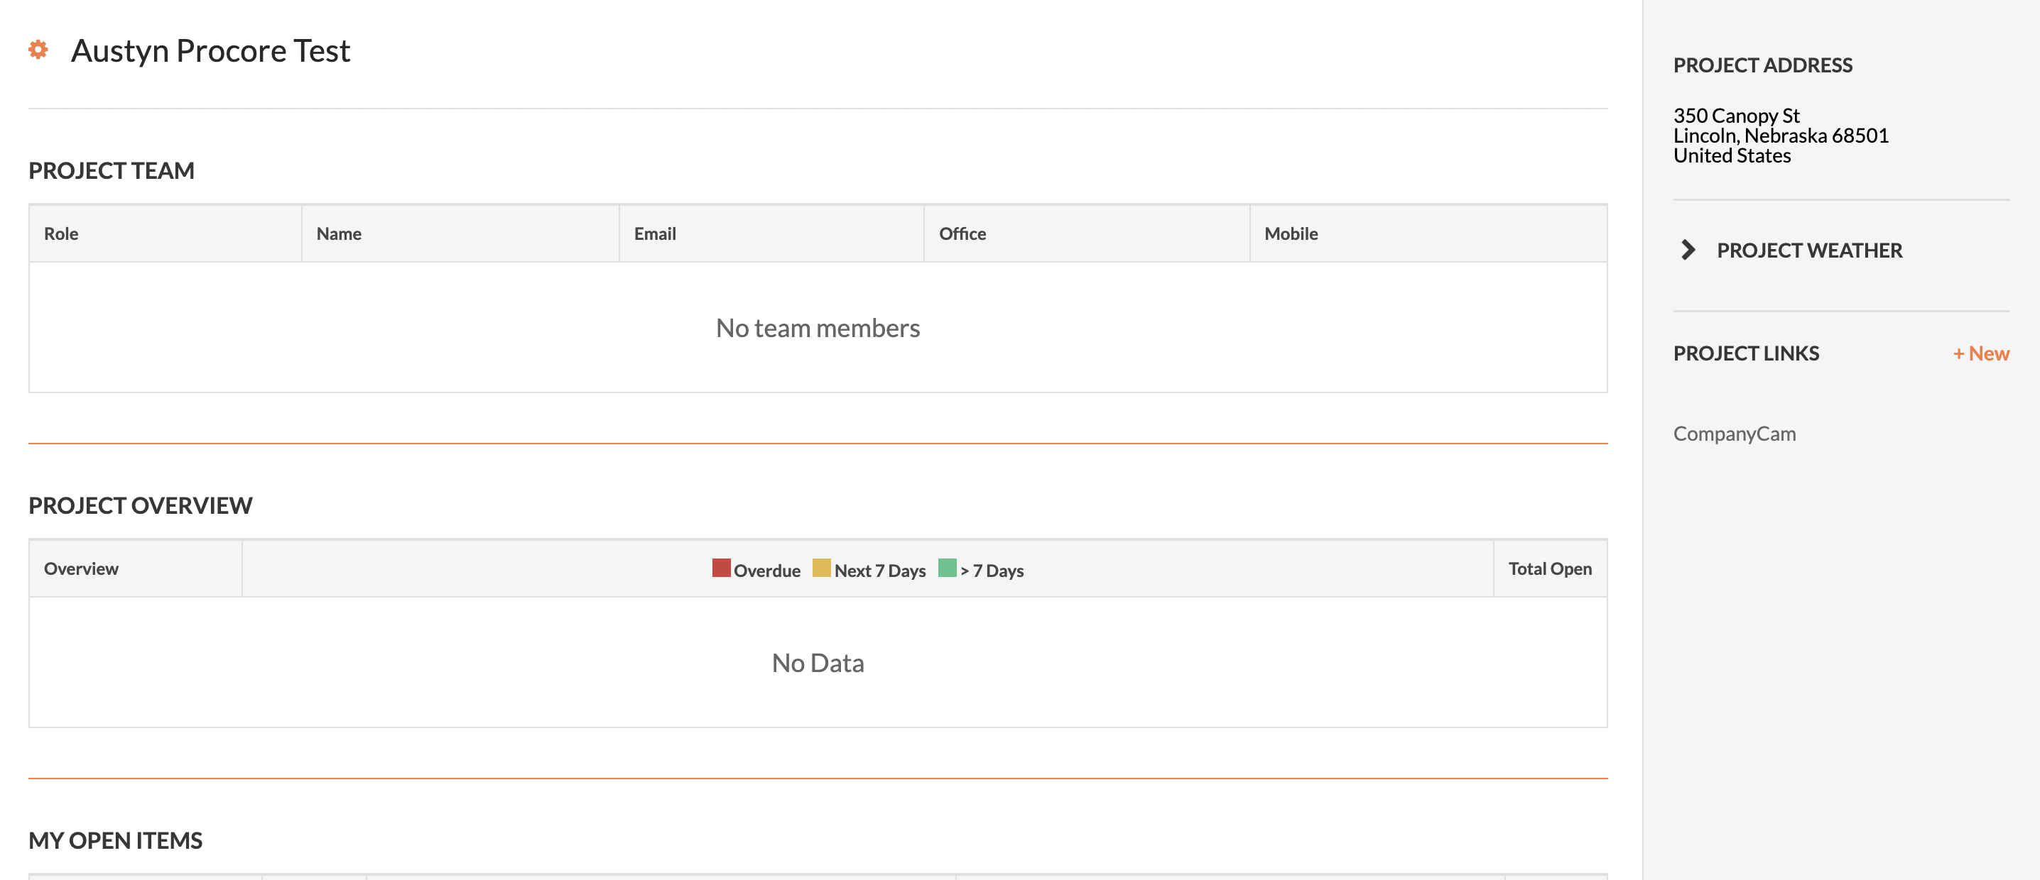The width and height of the screenshot is (2040, 880).
Task: Click the Total Open column header
Action: 1549,568
